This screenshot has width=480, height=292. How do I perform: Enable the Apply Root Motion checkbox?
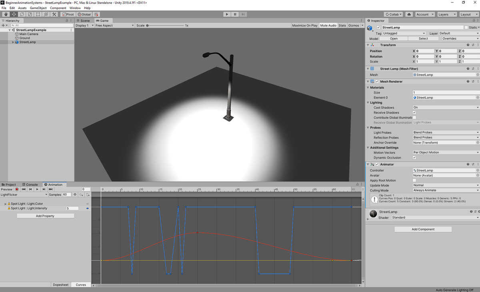click(x=414, y=181)
